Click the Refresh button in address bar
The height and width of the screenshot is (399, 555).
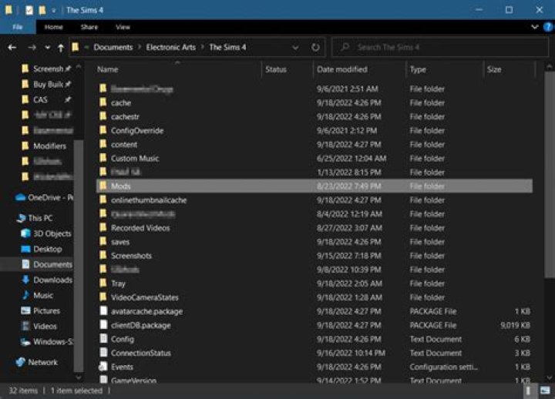click(316, 48)
